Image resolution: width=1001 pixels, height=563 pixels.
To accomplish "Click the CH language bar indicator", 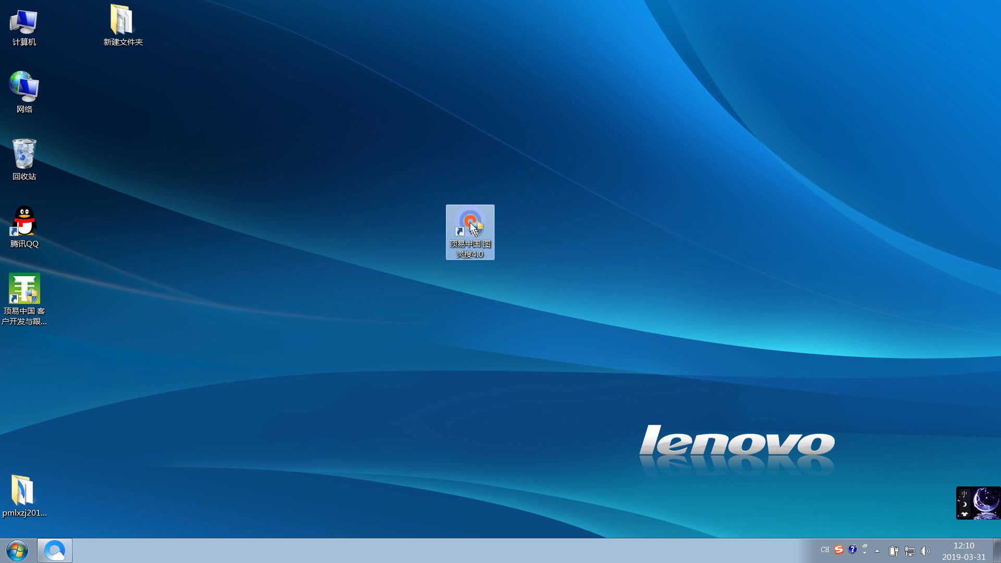I will [x=824, y=550].
